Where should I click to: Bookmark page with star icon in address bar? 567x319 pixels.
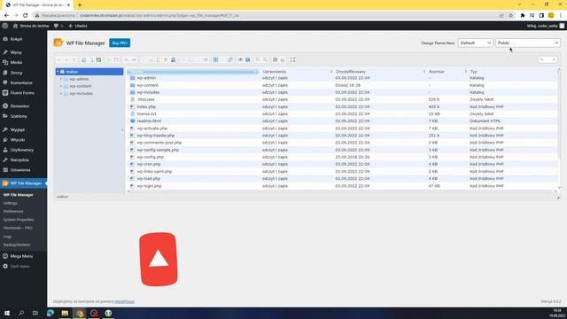point(510,16)
